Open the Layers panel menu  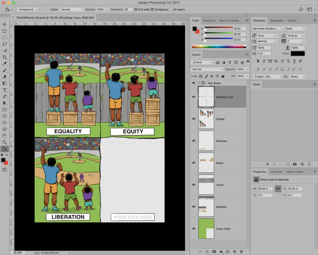(247, 55)
